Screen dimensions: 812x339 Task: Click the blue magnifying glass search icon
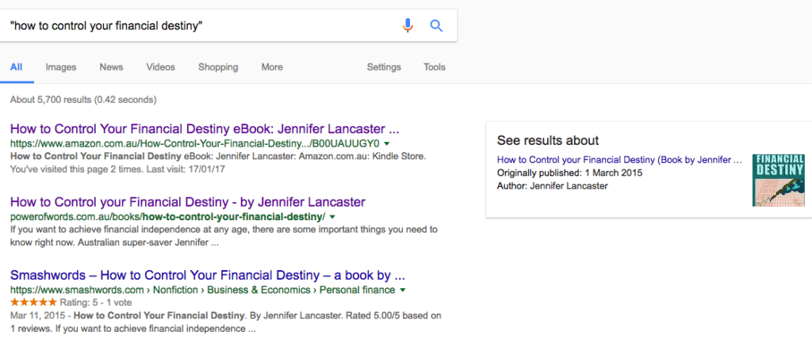[x=435, y=25]
